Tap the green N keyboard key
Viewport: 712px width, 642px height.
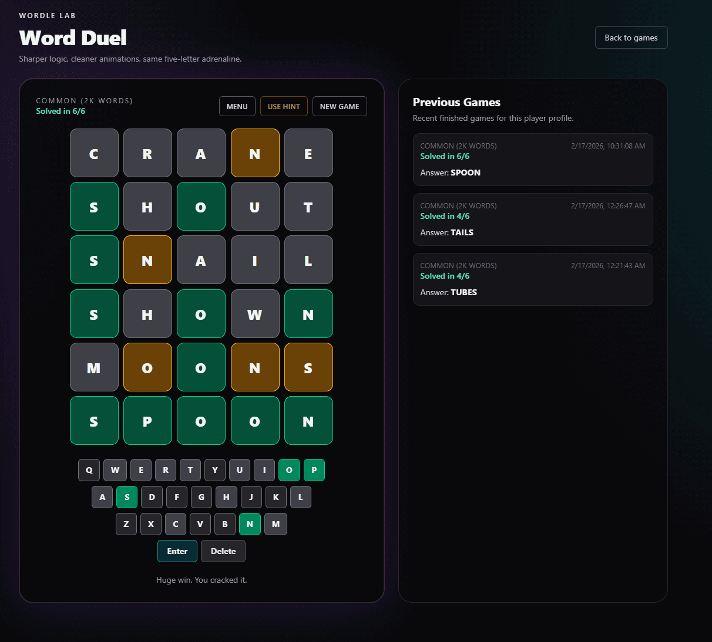pos(250,524)
